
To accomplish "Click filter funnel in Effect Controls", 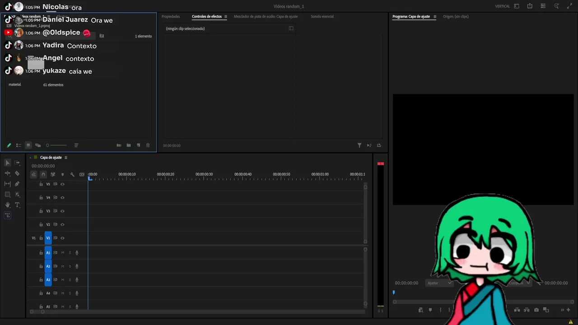I will point(359,145).
